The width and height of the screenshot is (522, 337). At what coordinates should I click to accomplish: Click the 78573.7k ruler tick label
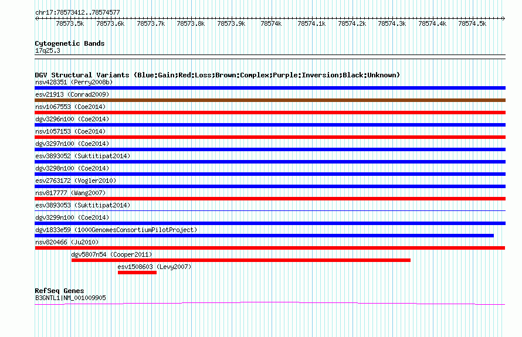(x=151, y=23)
